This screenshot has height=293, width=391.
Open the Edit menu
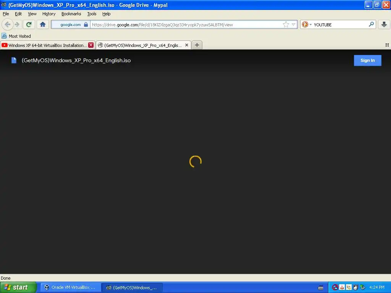(x=18, y=14)
